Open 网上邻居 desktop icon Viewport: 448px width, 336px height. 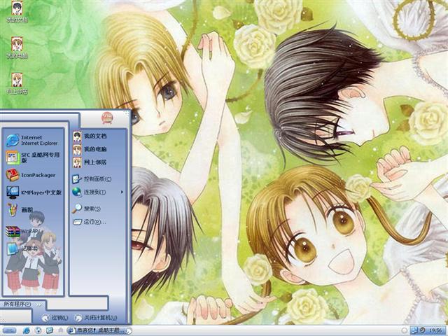point(17,84)
